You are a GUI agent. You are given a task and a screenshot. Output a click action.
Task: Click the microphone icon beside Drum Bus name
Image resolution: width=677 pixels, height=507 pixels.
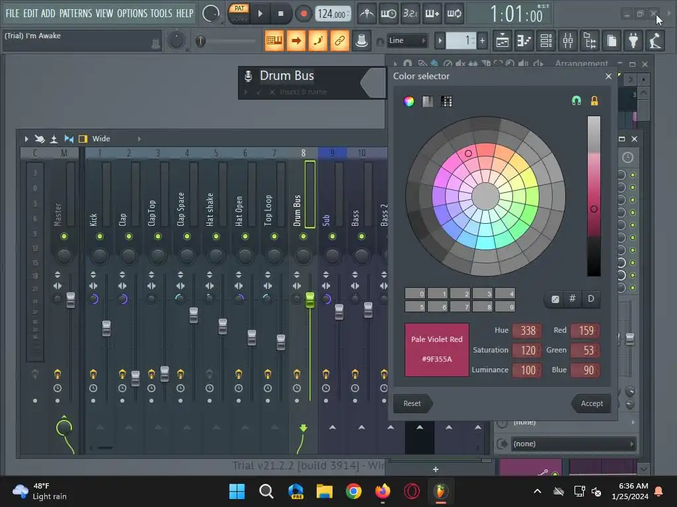tap(249, 77)
